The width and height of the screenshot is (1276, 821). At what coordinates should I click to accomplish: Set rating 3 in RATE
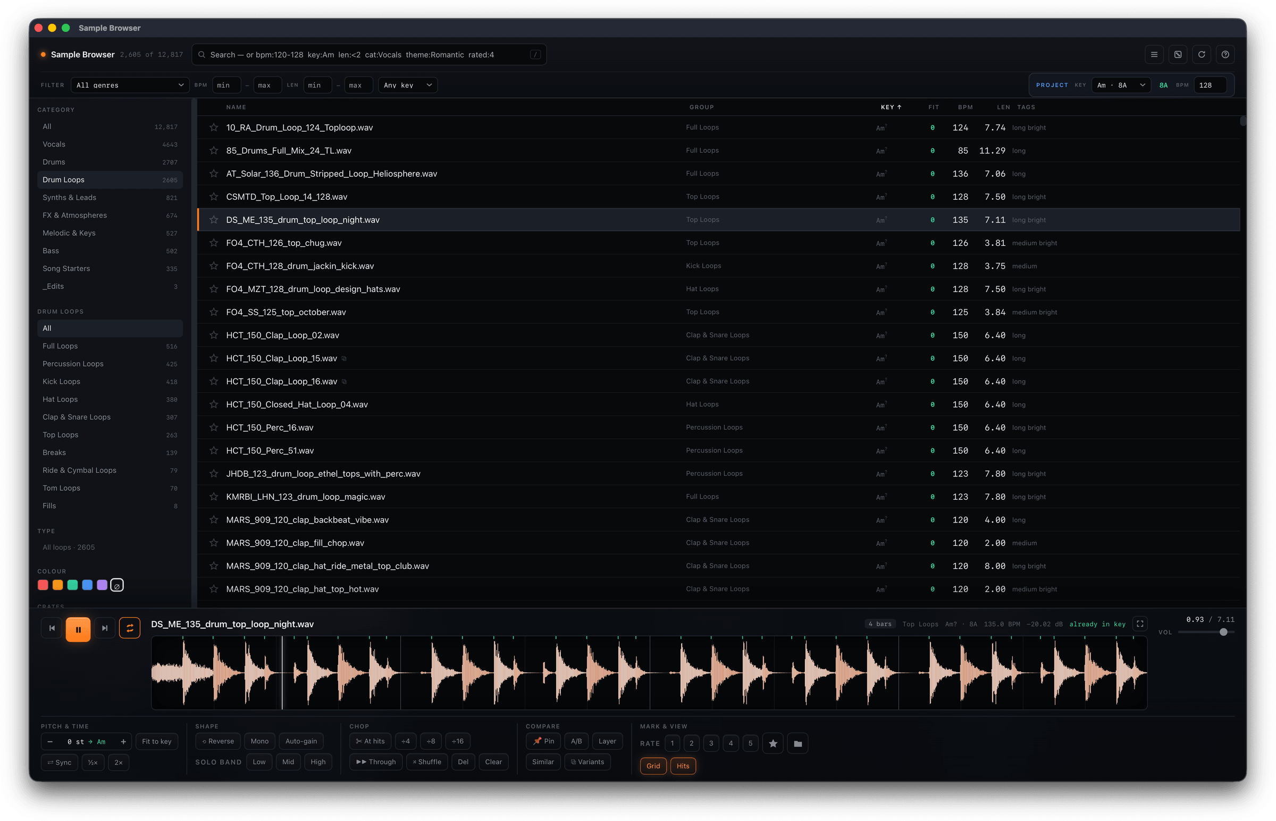pyautogui.click(x=711, y=743)
